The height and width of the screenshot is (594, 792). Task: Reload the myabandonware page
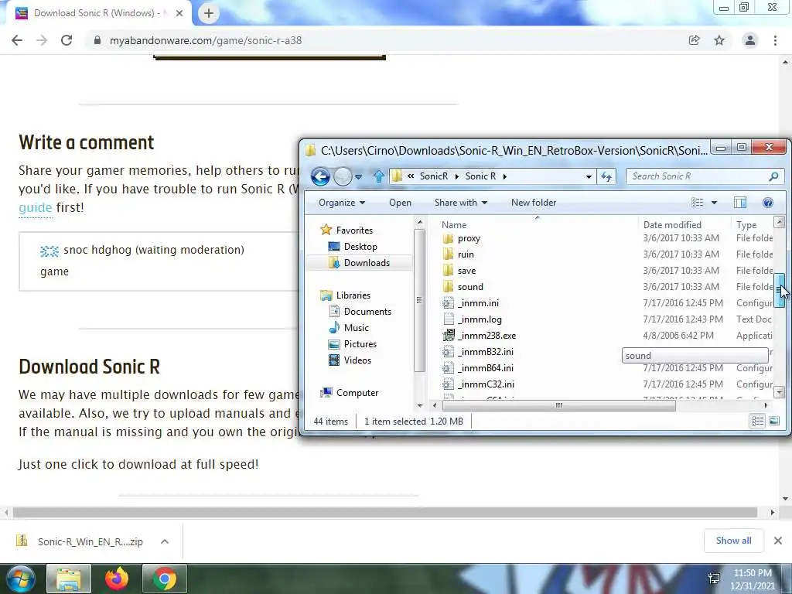click(67, 40)
